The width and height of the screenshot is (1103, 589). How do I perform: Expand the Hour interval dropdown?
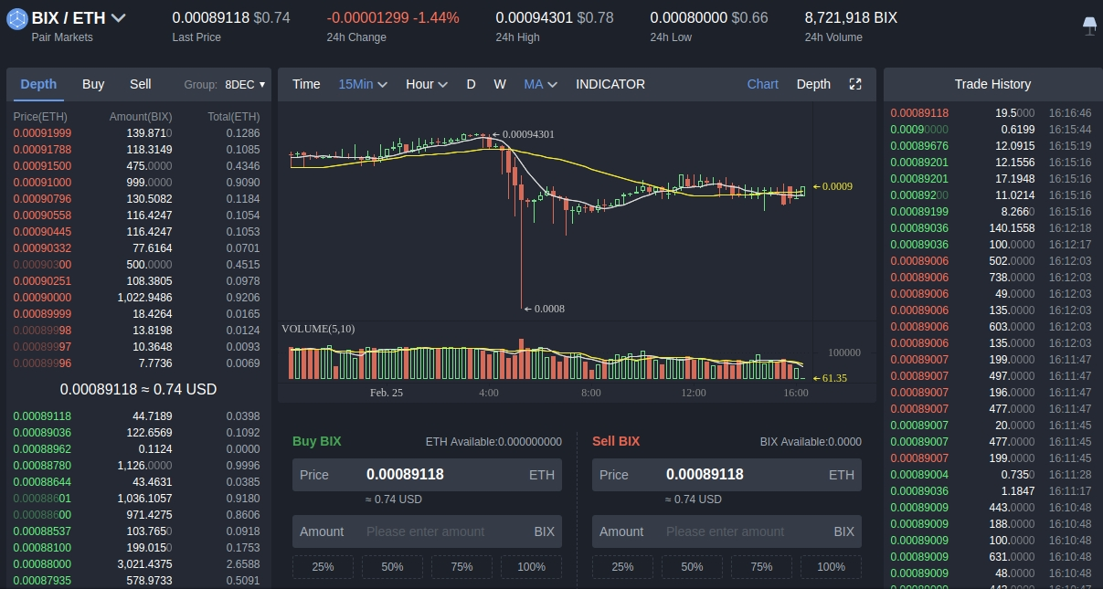pos(427,84)
